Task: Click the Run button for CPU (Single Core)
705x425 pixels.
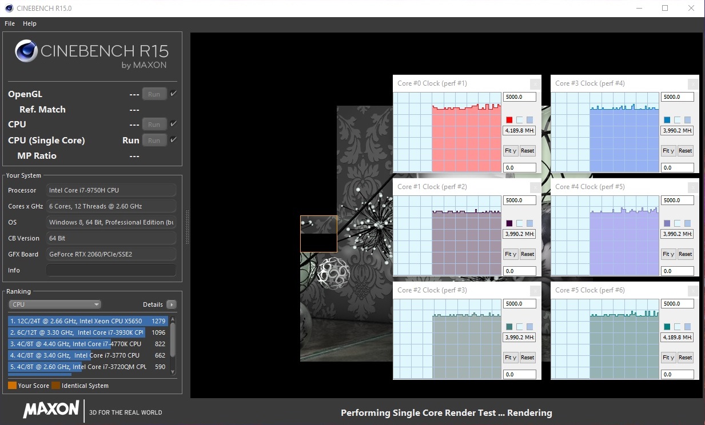Action: 154,140
